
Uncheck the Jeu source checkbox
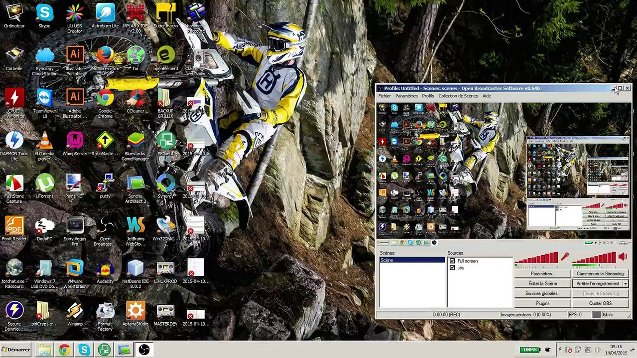[452, 268]
